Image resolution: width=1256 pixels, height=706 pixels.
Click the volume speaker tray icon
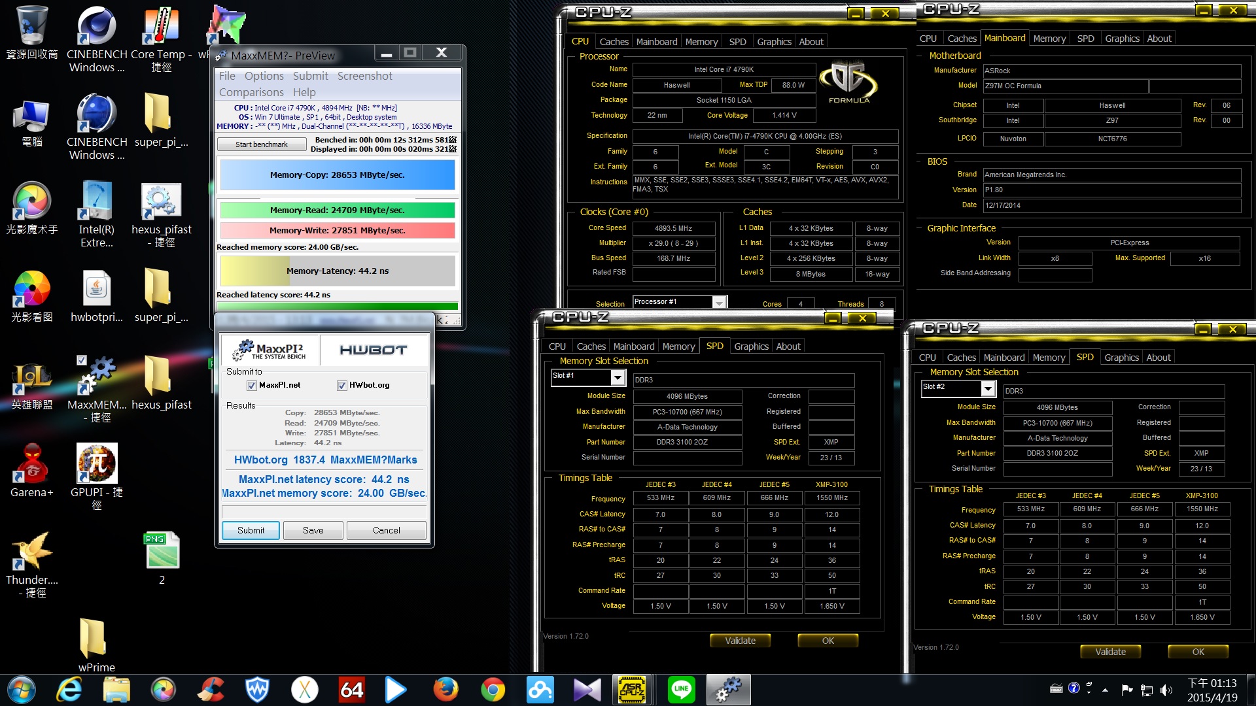[1166, 690]
